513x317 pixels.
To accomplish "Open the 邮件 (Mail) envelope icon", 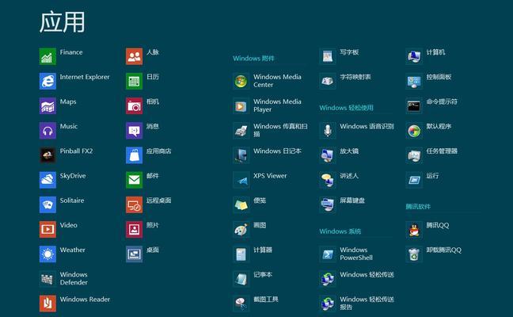I will (x=134, y=180).
